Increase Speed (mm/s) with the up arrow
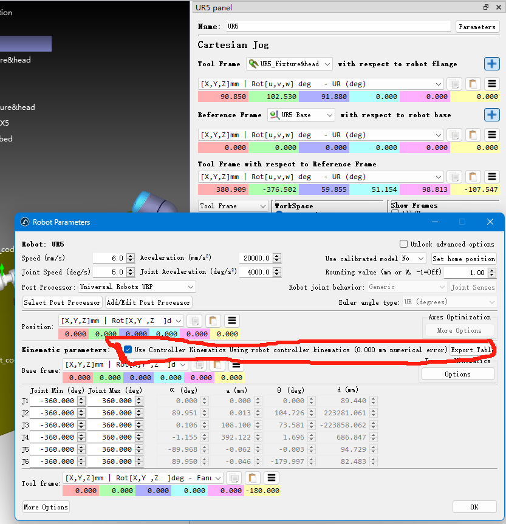 (x=129, y=256)
